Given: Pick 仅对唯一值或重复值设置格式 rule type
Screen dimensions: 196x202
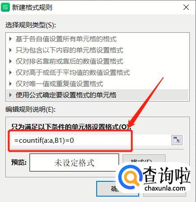Looking at the screenshot, I should coord(60,84).
